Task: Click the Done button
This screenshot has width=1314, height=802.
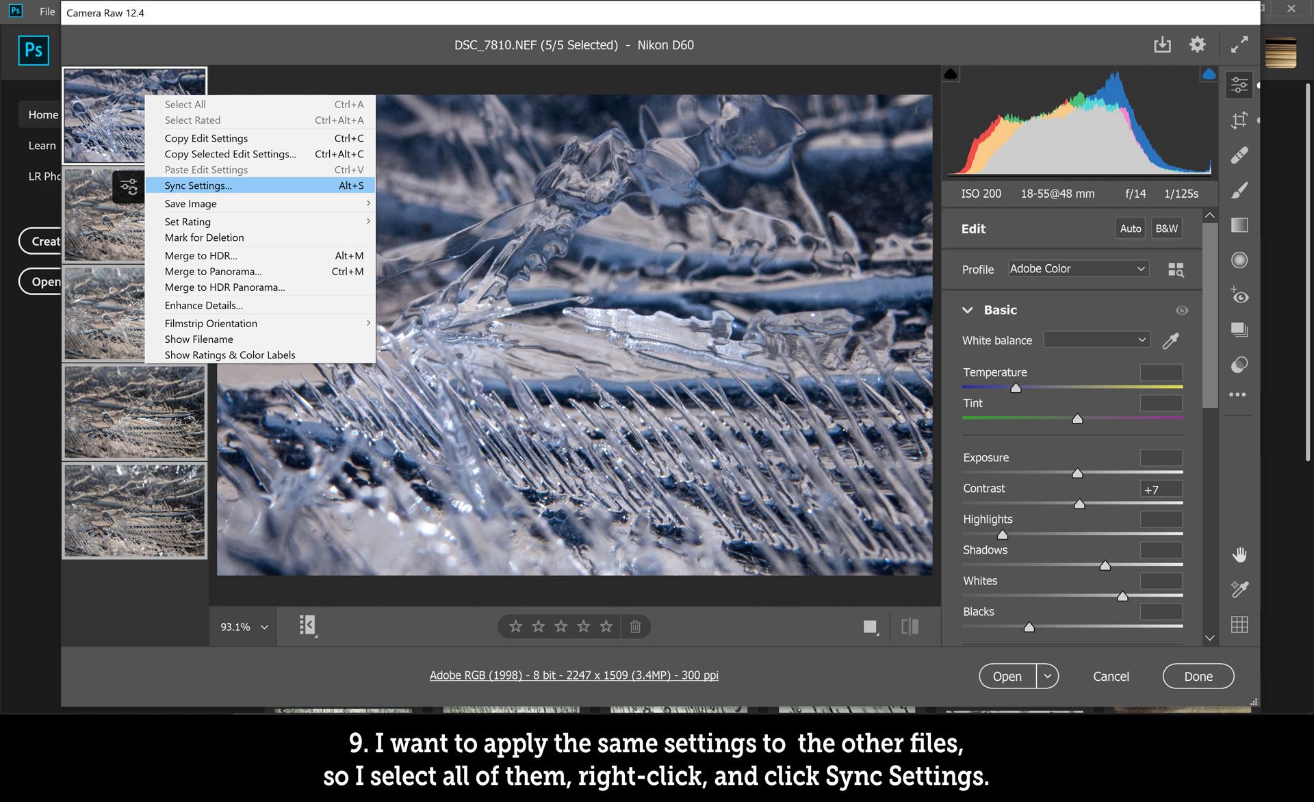Action: tap(1198, 676)
